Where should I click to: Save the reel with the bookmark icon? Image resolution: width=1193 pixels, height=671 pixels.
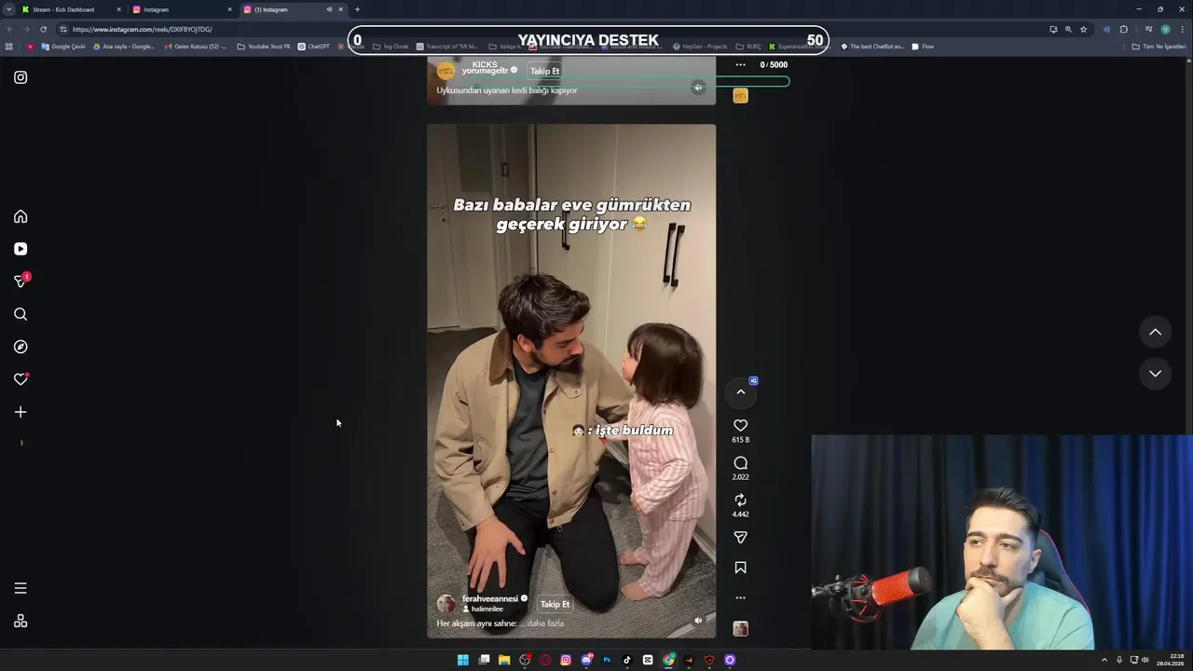point(741,568)
